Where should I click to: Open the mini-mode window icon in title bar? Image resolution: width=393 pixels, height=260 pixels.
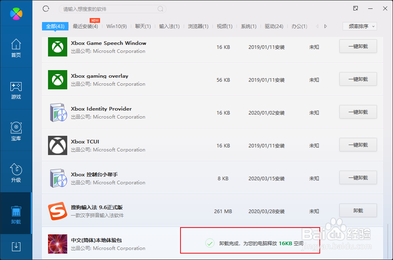pos(355,8)
